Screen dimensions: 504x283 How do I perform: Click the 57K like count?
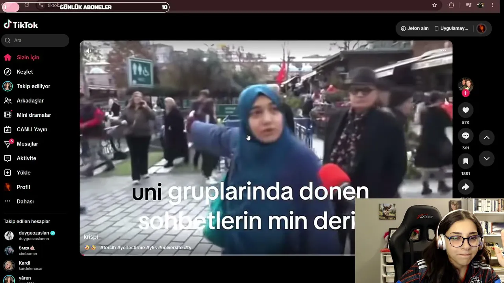(466, 123)
